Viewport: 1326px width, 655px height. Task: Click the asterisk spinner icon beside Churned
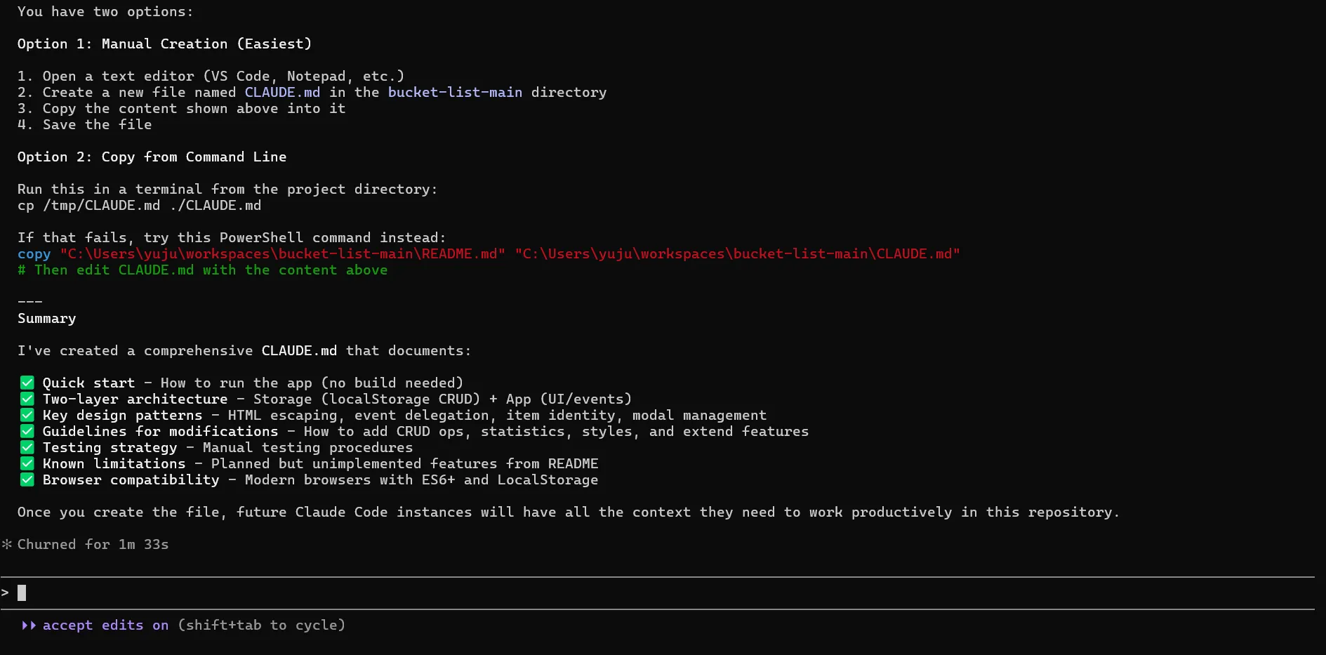click(7, 544)
